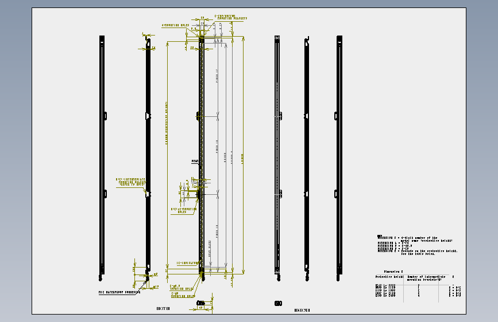Viewport: 498px width, 322px height.
Task: Click 'Number of intermediate mounting brackets' header
Action: click(426, 278)
